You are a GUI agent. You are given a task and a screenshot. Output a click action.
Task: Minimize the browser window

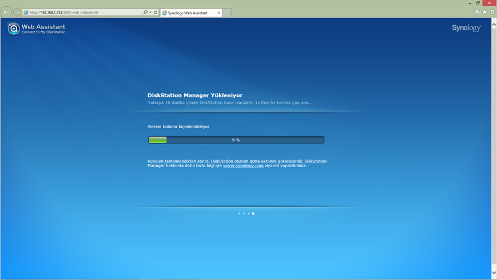pyautogui.click(x=470, y=3)
